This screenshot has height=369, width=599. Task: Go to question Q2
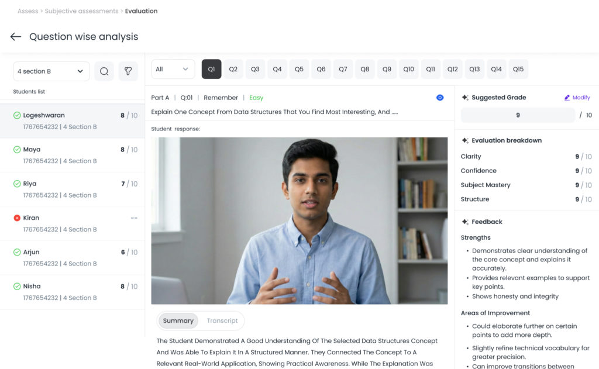233,69
